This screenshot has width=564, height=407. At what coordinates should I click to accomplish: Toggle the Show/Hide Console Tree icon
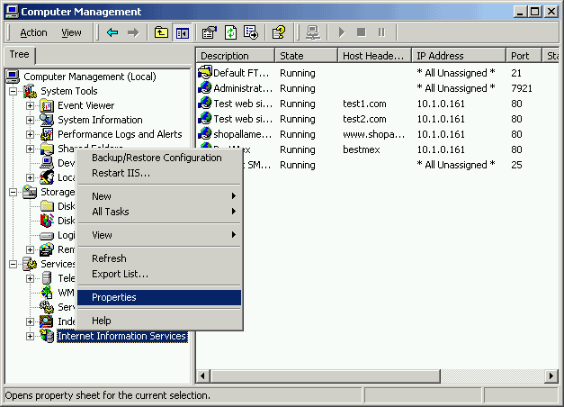point(183,32)
